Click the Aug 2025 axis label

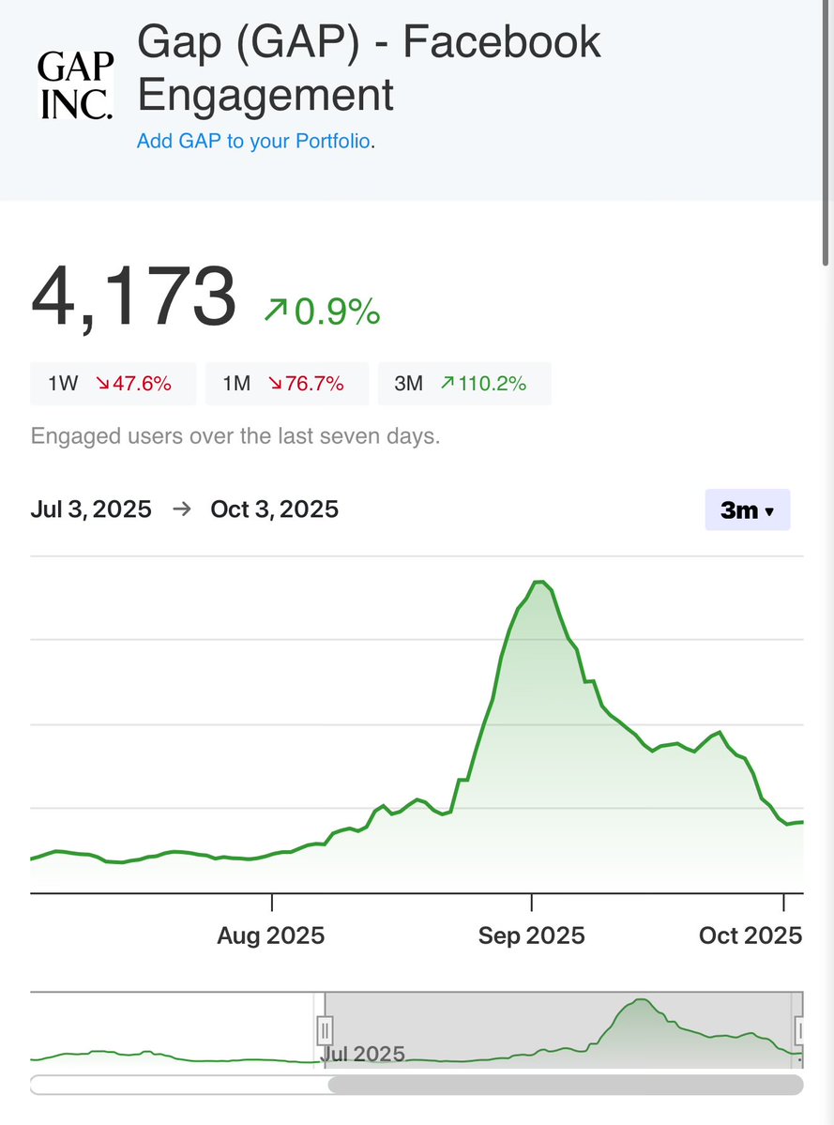tap(271, 935)
